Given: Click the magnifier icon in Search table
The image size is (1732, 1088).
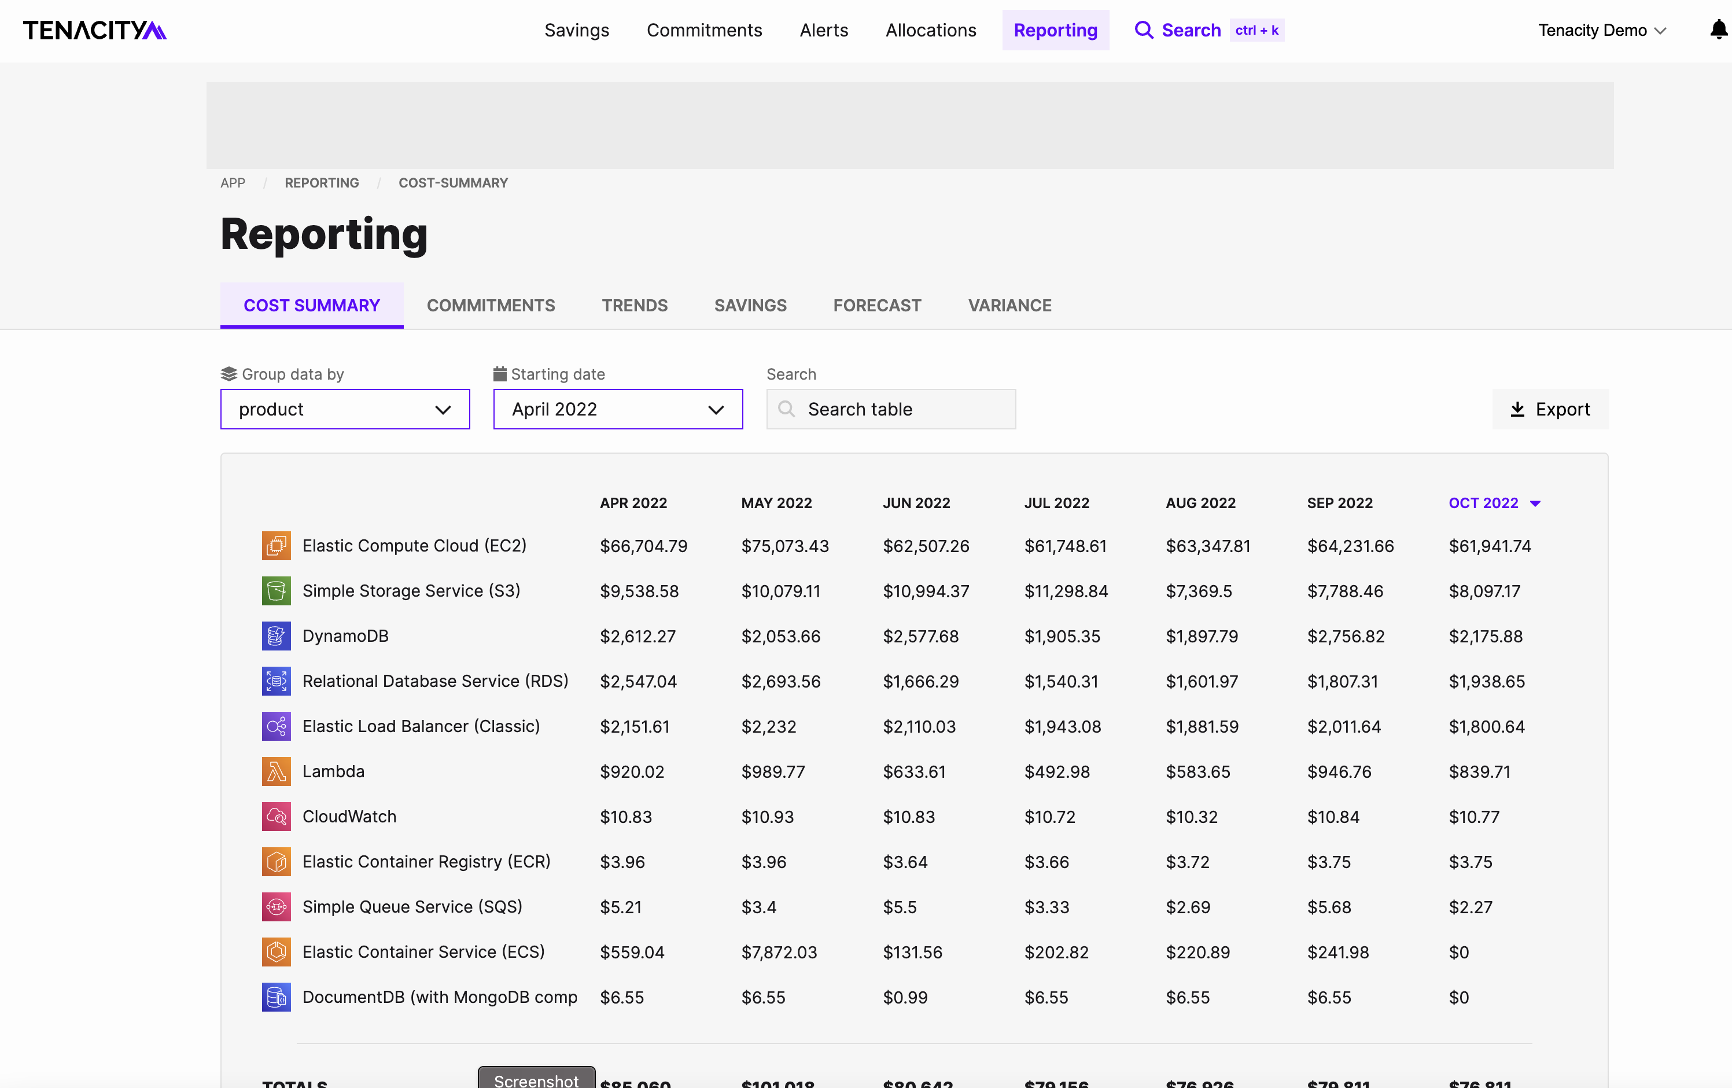Looking at the screenshot, I should (787, 409).
